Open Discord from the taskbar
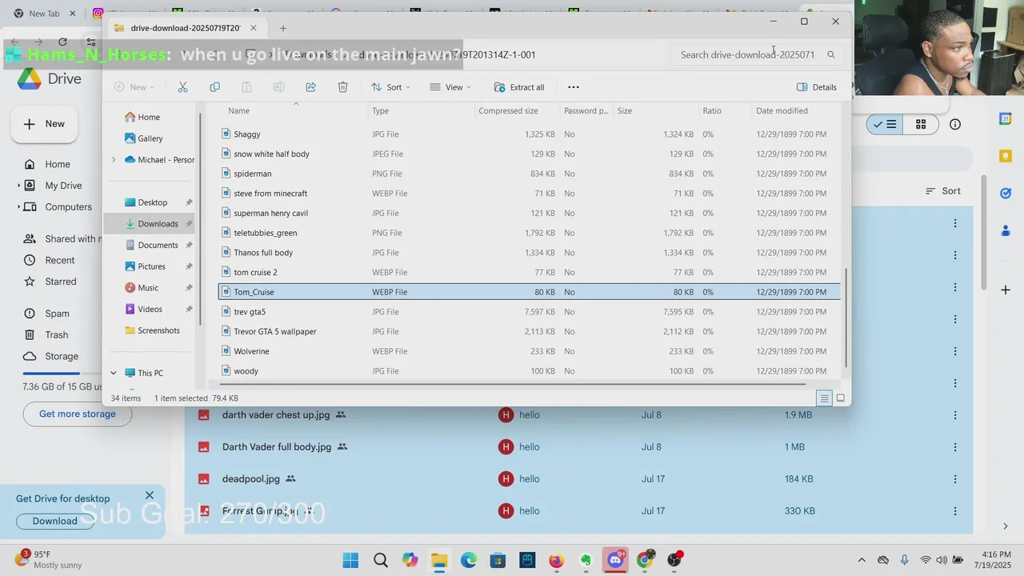The height and width of the screenshot is (576, 1024). pyautogui.click(x=615, y=560)
